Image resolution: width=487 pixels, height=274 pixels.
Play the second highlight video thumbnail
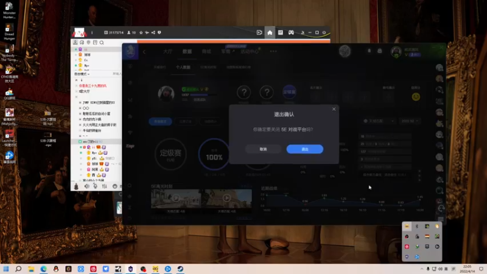tap(226, 198)
